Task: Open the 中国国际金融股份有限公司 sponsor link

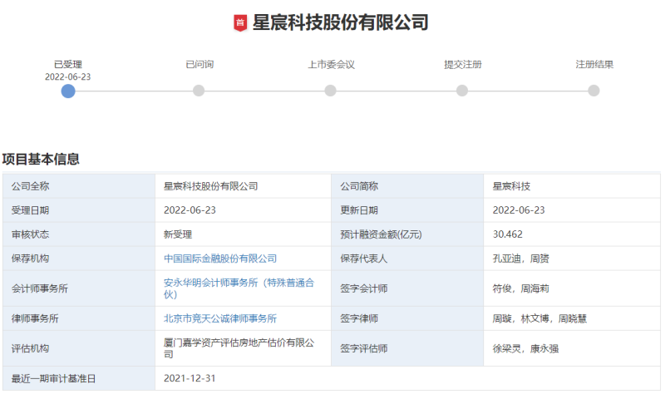Action: [x=220, y=259]
